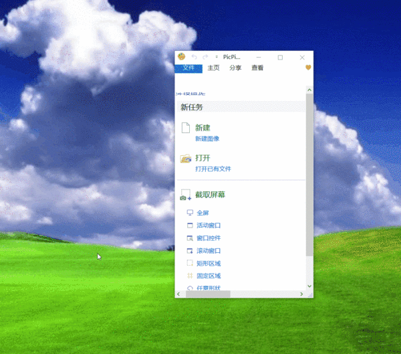
Task: Click the vertical scrollbar up arrow
Action: click(309, 90)
